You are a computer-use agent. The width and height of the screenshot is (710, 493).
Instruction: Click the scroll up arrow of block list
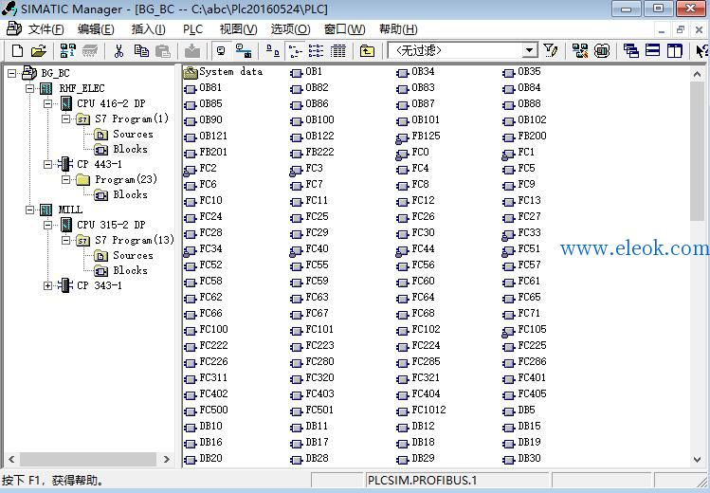(x=697, y=74)
